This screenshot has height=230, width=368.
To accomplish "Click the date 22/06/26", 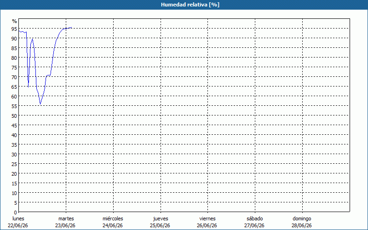I will point(18,225).
